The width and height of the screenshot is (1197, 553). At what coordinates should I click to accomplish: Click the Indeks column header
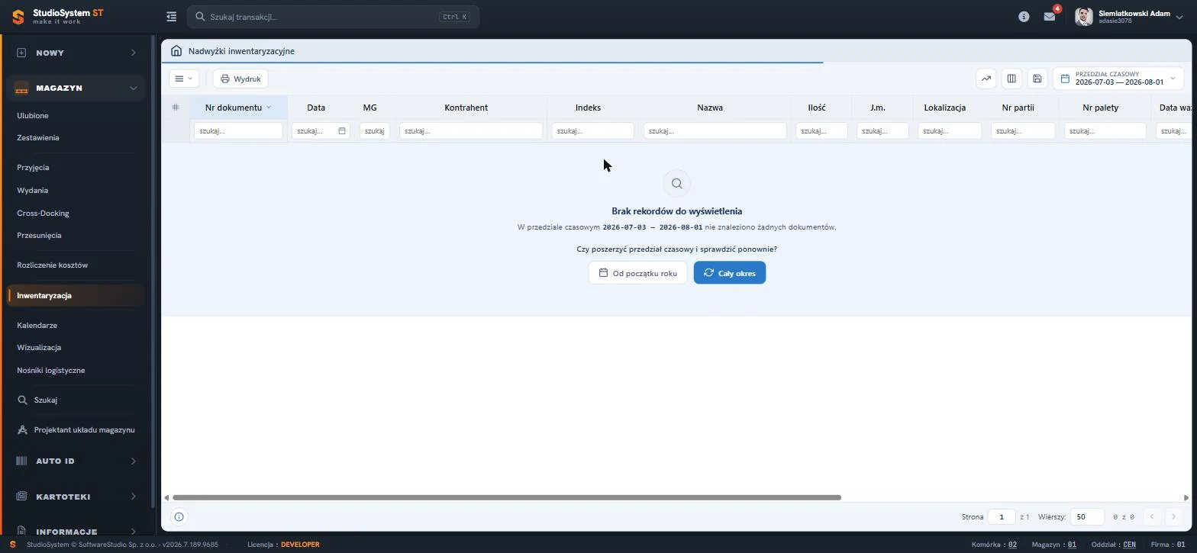[588, 108]
